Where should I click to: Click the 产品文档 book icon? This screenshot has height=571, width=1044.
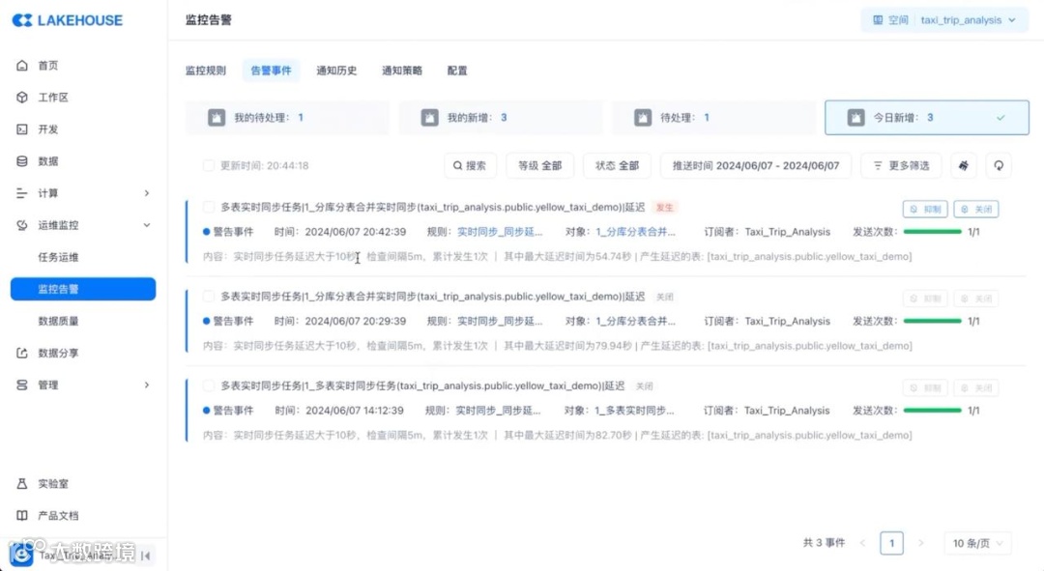(22, 516)
